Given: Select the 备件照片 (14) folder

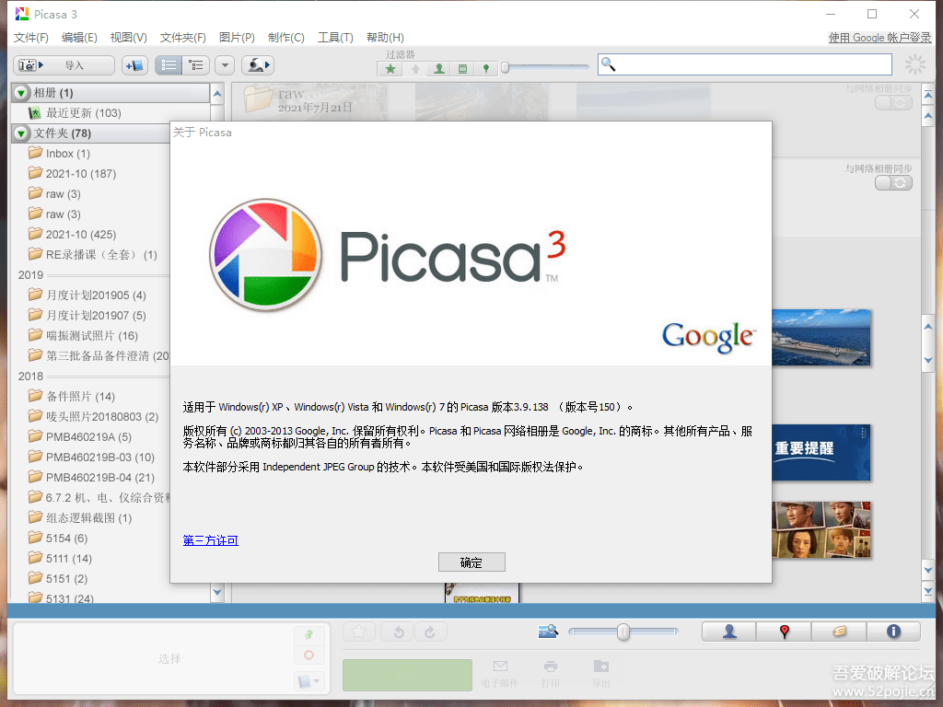Looking at the screenshot, I should 72,396.
